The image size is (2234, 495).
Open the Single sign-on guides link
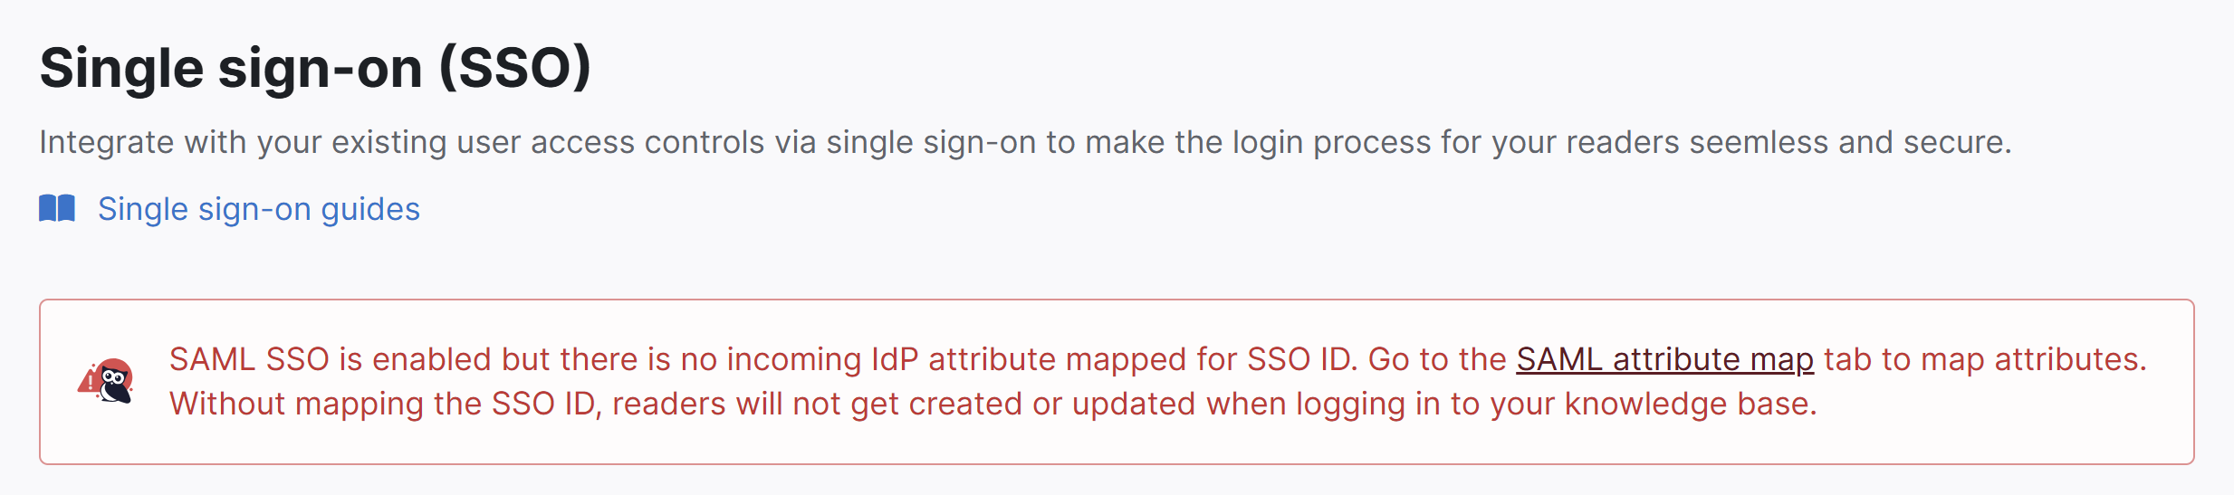coord(258,209)
